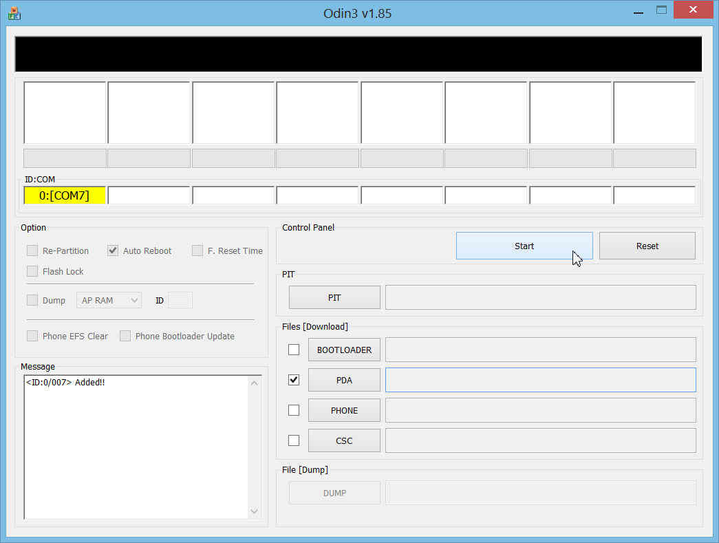The width and height of the screenshot is (719, 543).
Task: Click the Odin3 app icon in title bar
Action: click(x=14, y=13)
